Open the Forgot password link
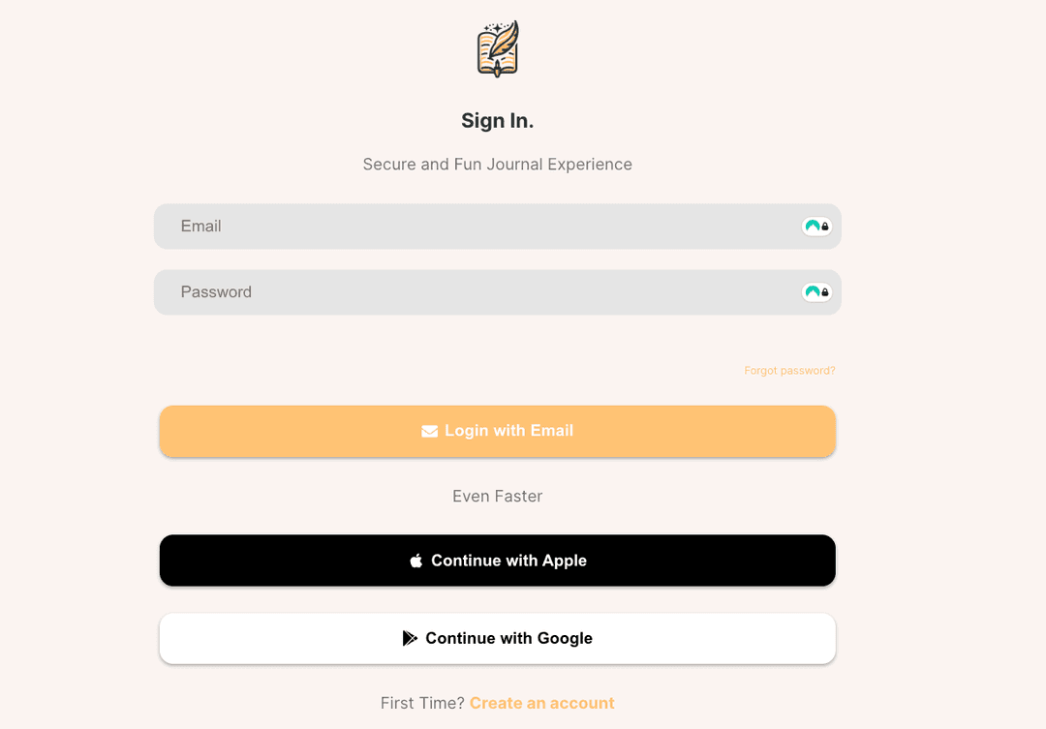Image resolution: width=1046 pixels, height=729 pixels. pos(789,371)
